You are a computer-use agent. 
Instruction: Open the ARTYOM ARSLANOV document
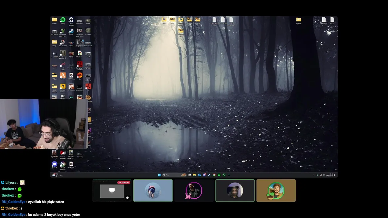click(231, 21)
